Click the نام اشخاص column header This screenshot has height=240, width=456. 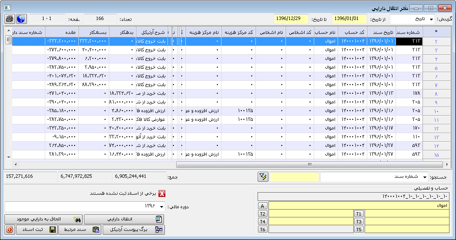(x=271, y=32)
